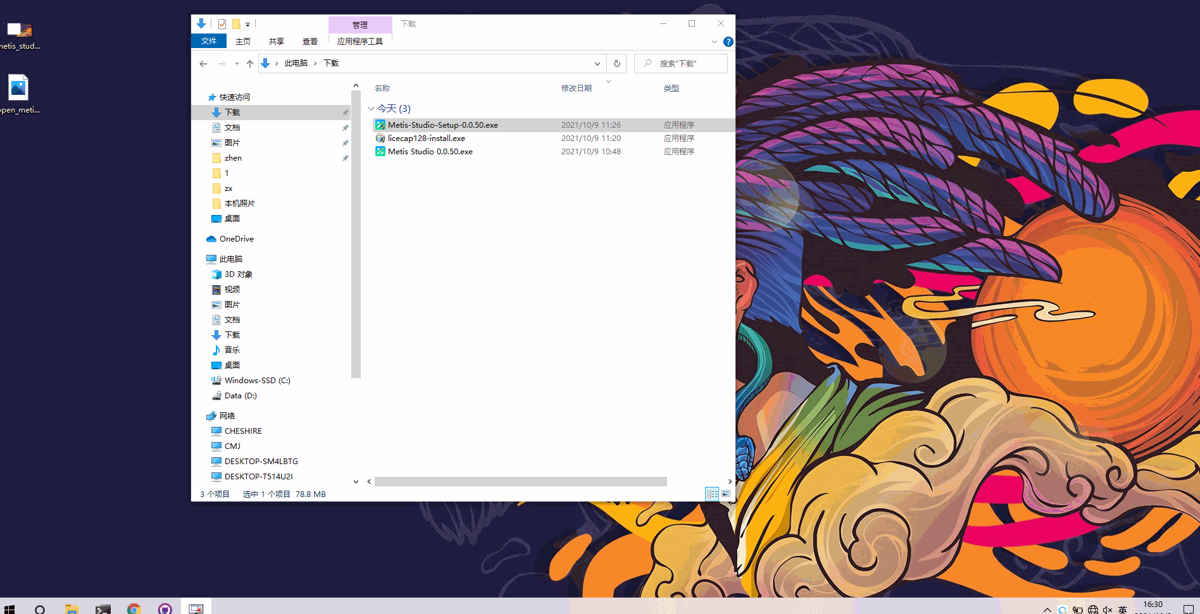The image size is (1200, 614).
Task: Select 快速访问 in navigation pane
Action: 235,97
